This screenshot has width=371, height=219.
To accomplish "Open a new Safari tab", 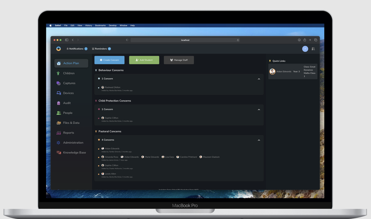I will pos(310,40).
